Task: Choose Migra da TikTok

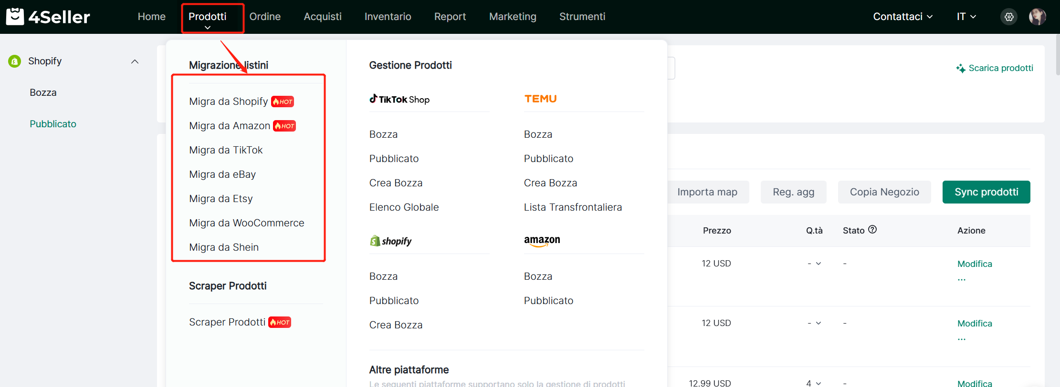Action: coord(226,150)
